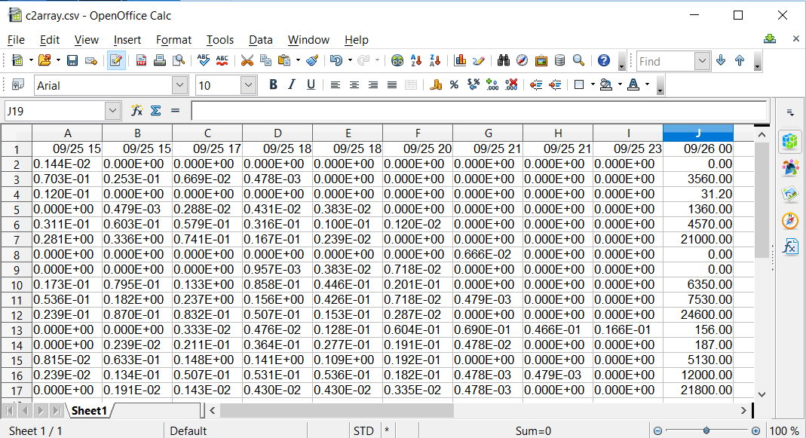Expand the Name Box dropdown arrow
Screen dimensions: 806x438
coord(113,111)
